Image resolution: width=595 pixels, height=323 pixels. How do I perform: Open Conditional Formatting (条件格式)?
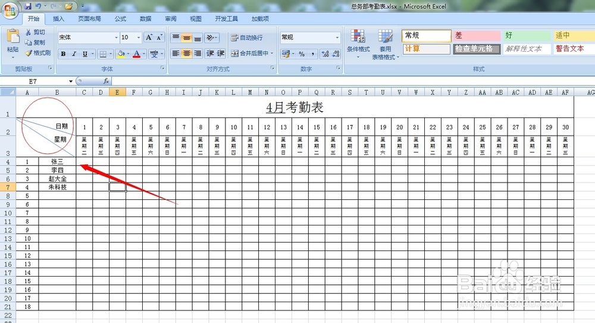pos(358,44)
